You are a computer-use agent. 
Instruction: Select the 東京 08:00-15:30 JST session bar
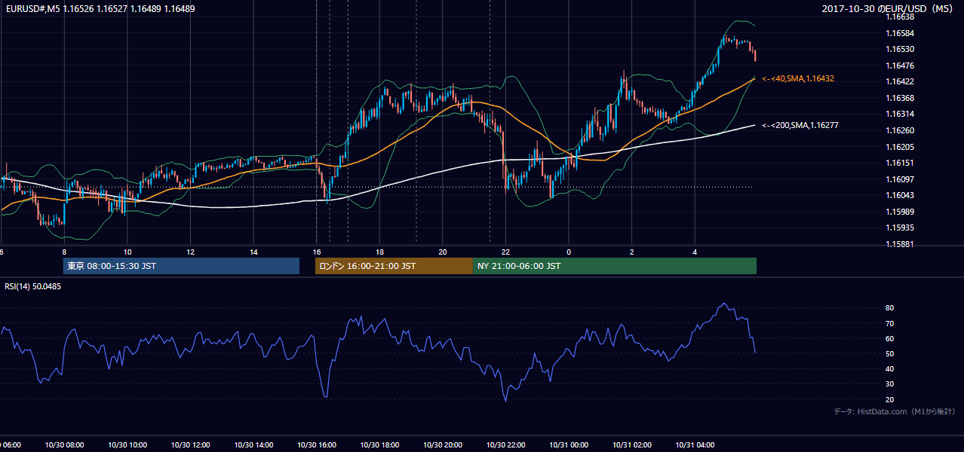pyautogui.click(x=181, y=266)
